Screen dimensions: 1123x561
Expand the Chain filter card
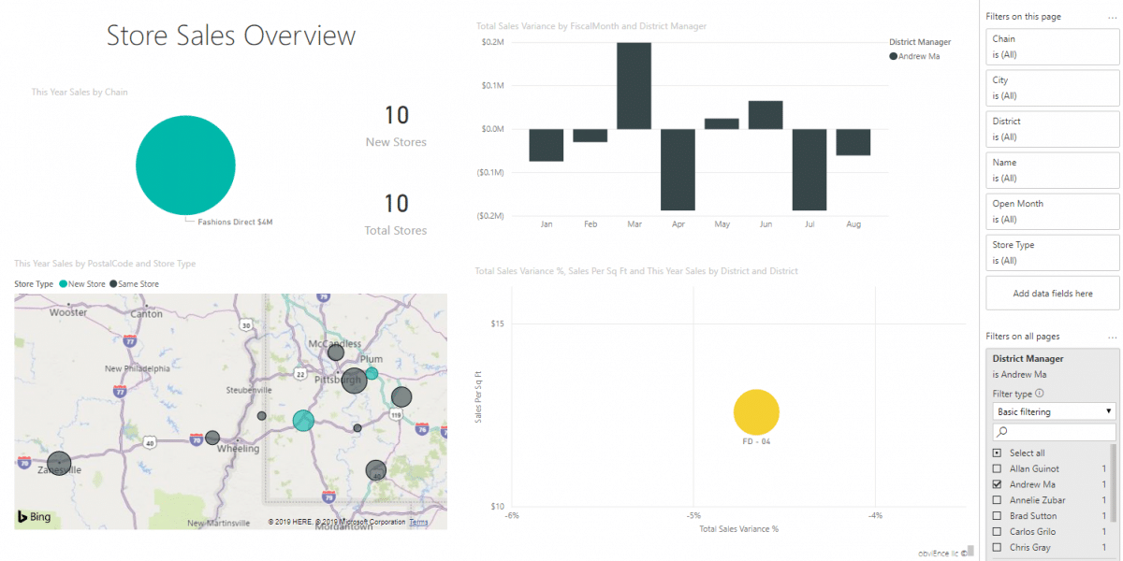click(x=1052, y=47)
